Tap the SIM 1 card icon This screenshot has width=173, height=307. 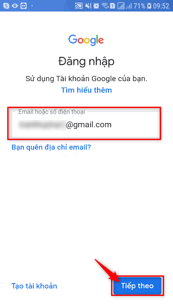[x=112, y=6]
